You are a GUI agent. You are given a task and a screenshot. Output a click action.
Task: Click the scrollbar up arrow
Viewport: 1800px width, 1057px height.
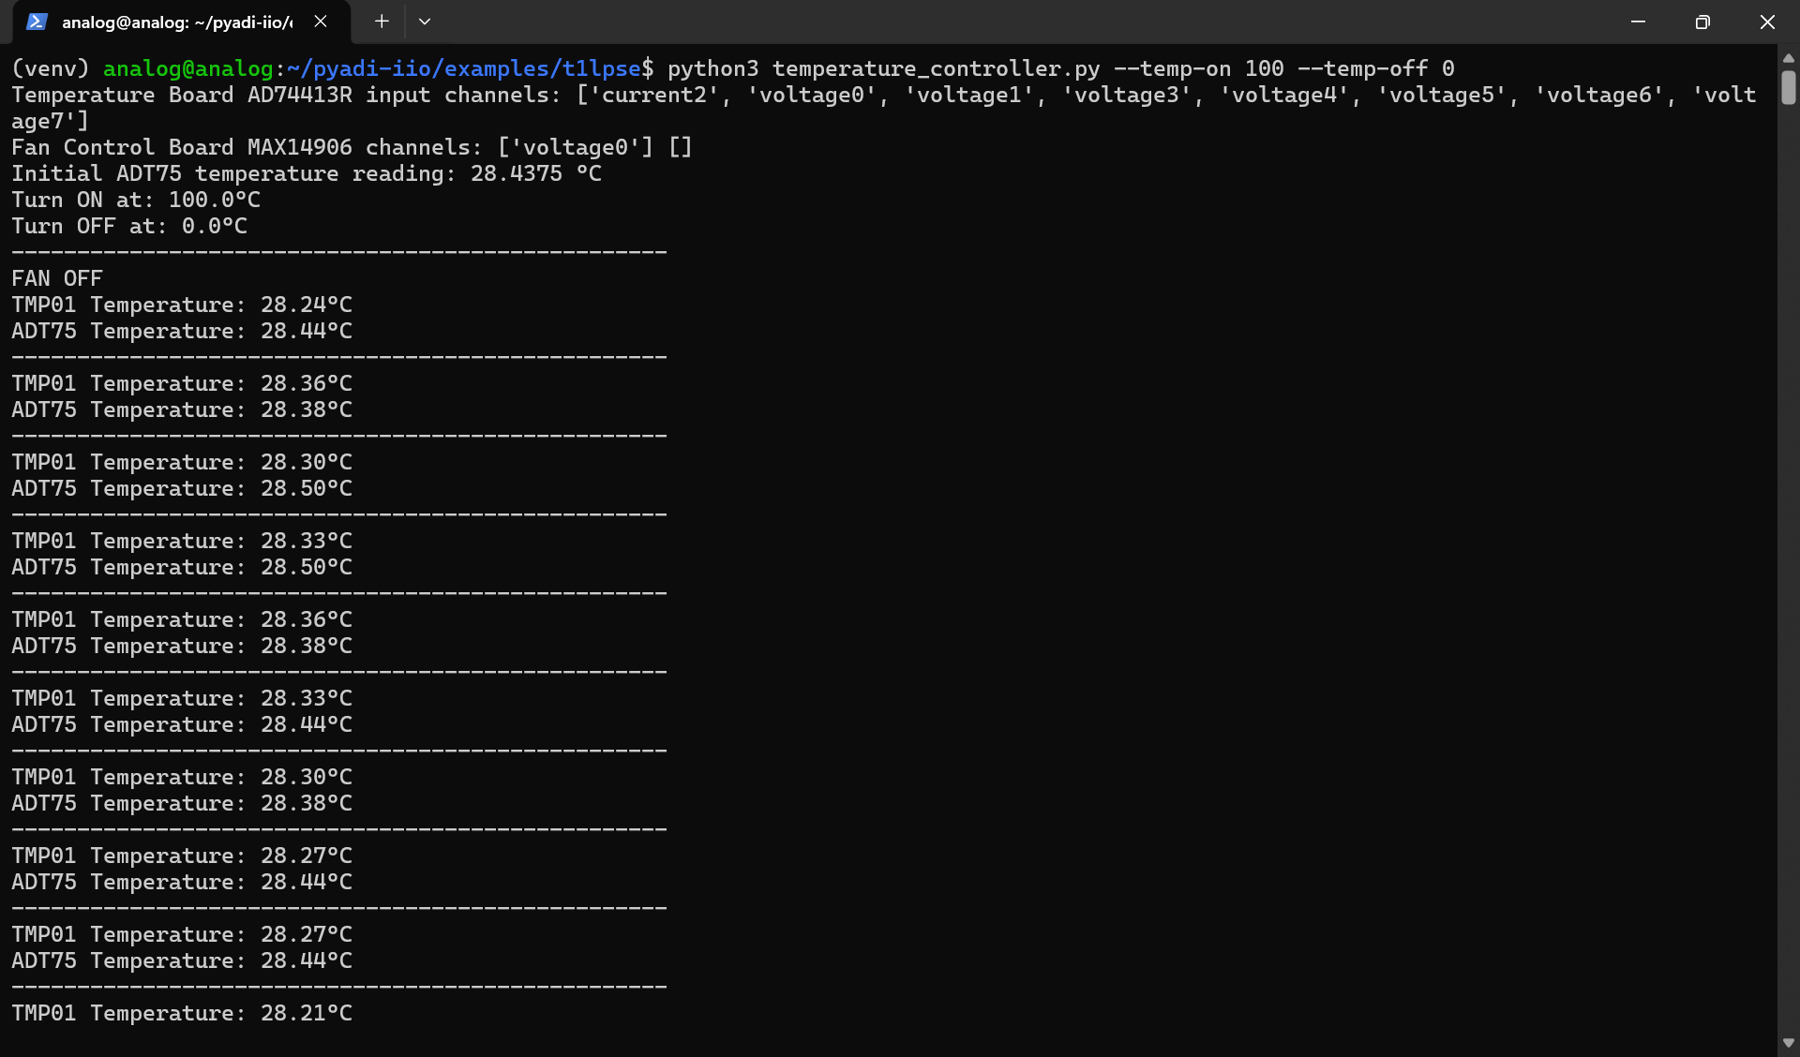1788,58
